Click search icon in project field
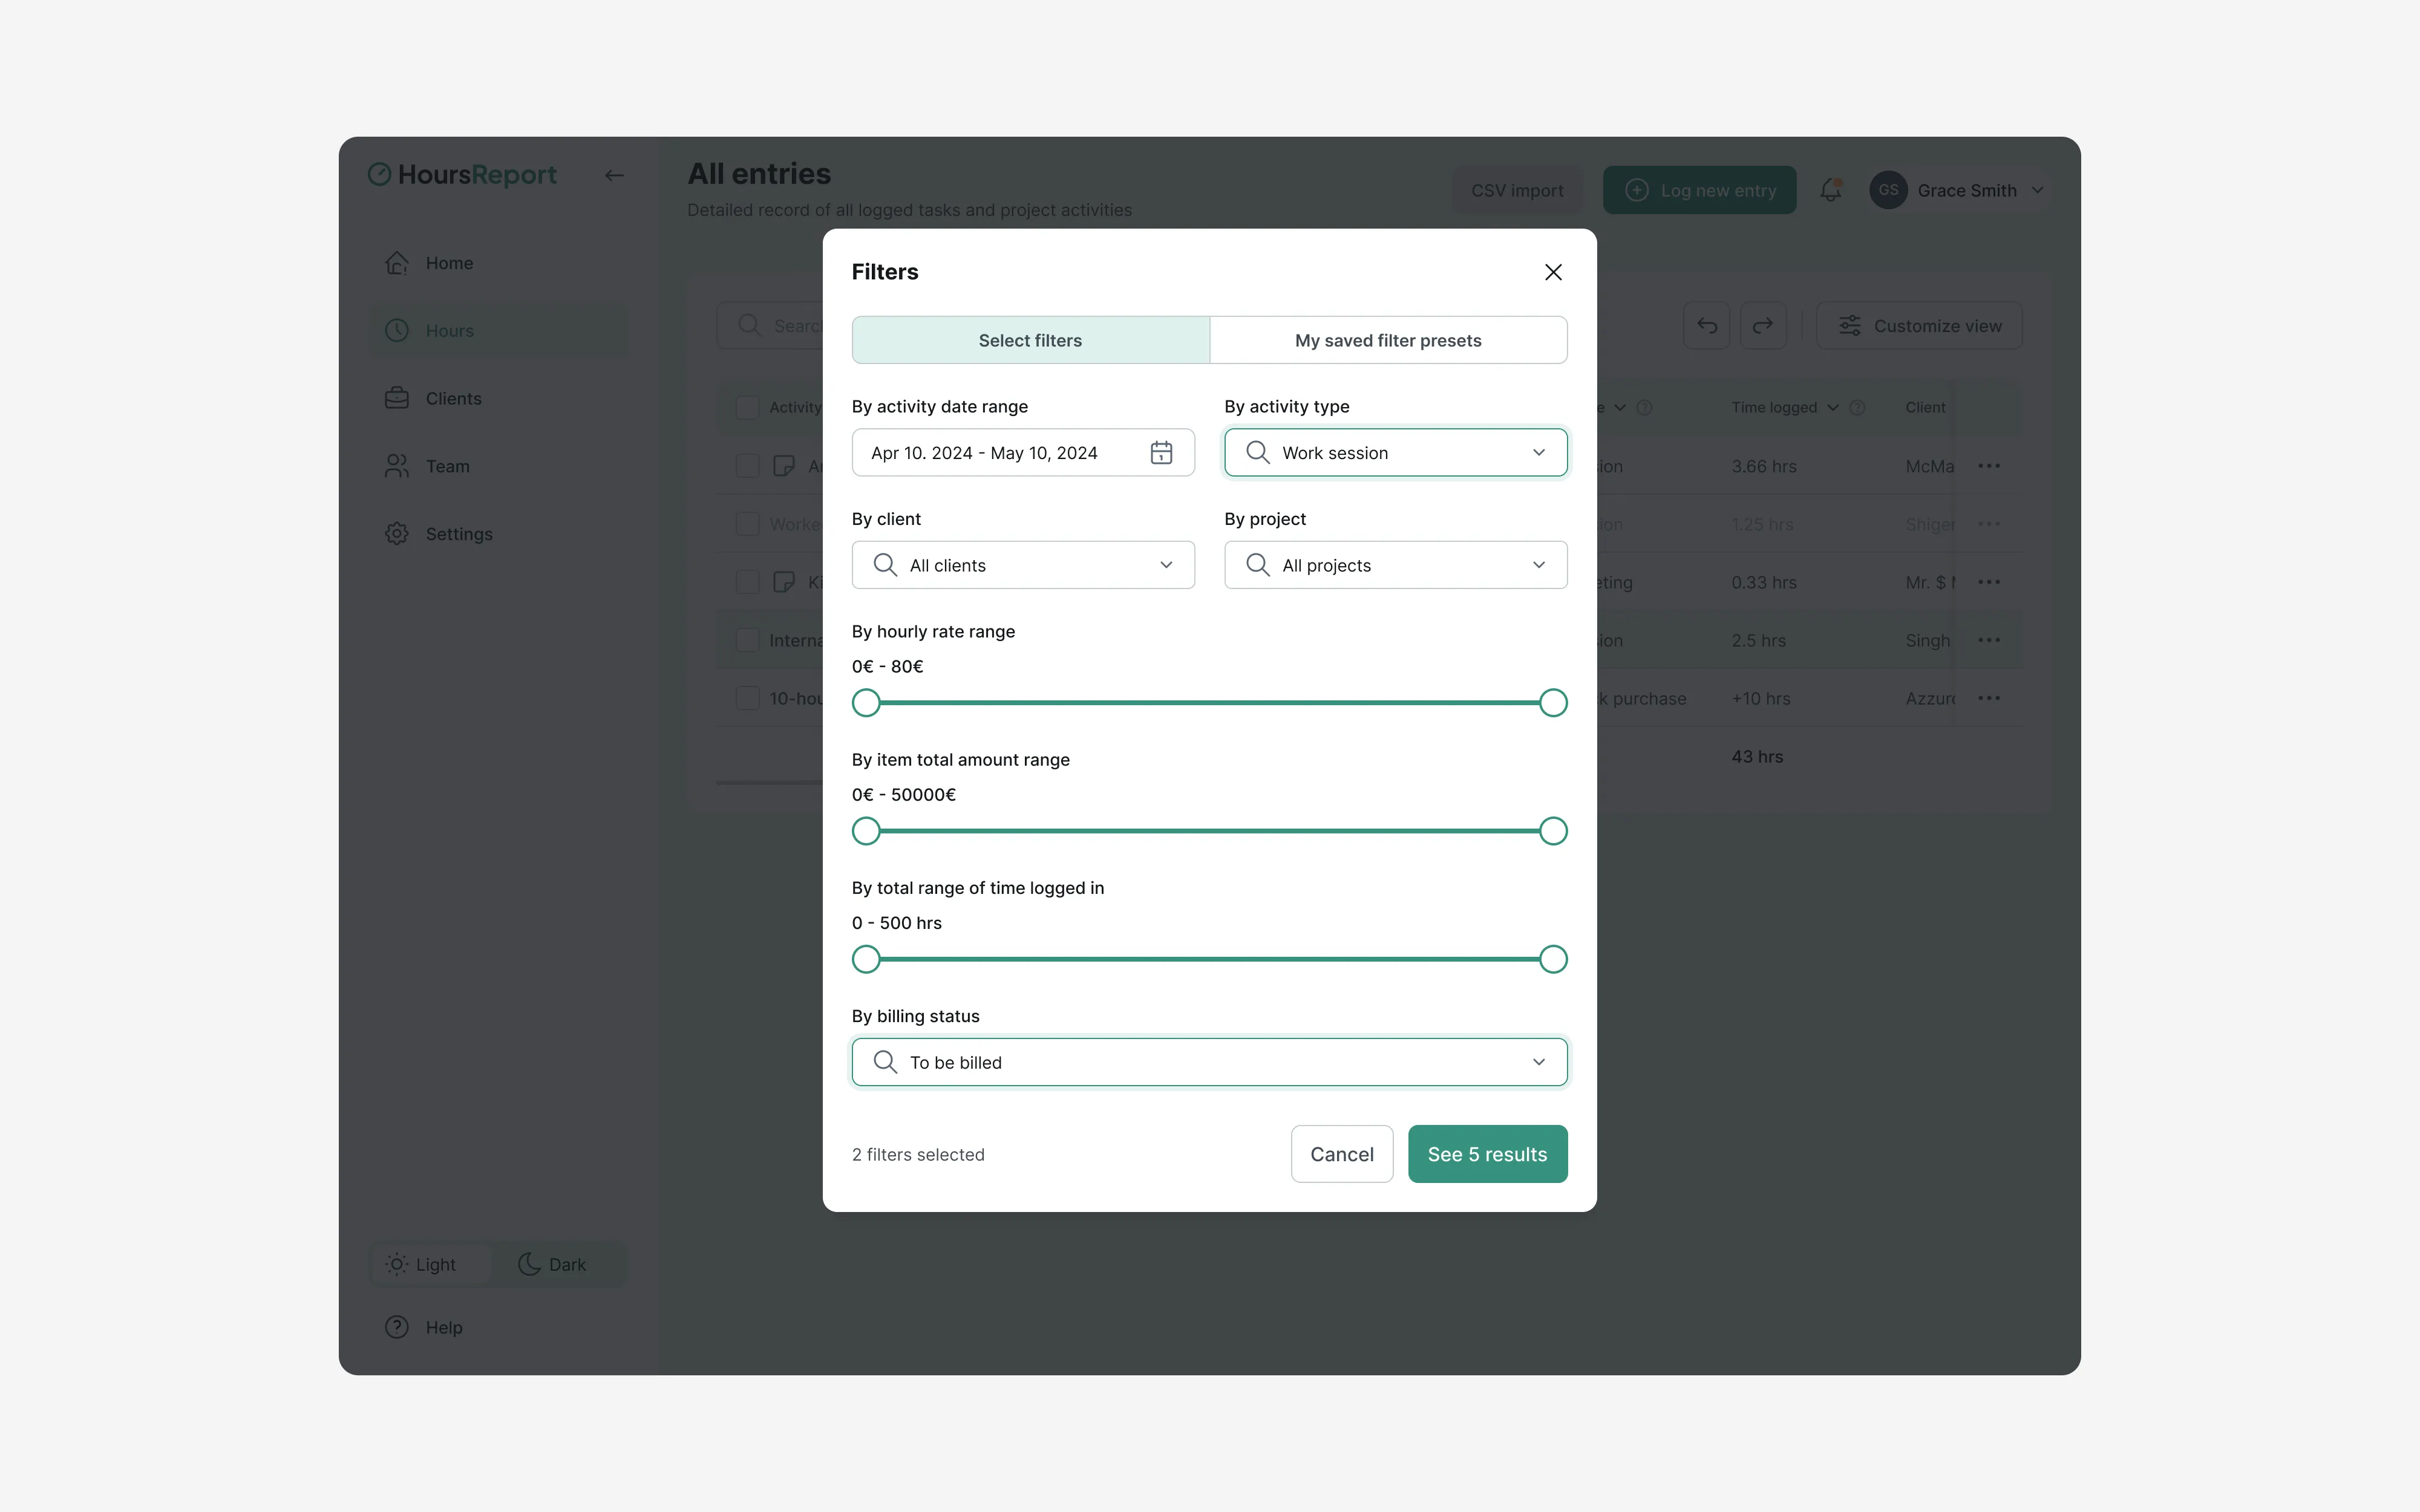Image resolution: width=2420 pixels, height=1512 pixels. [x=1258, y=565]
